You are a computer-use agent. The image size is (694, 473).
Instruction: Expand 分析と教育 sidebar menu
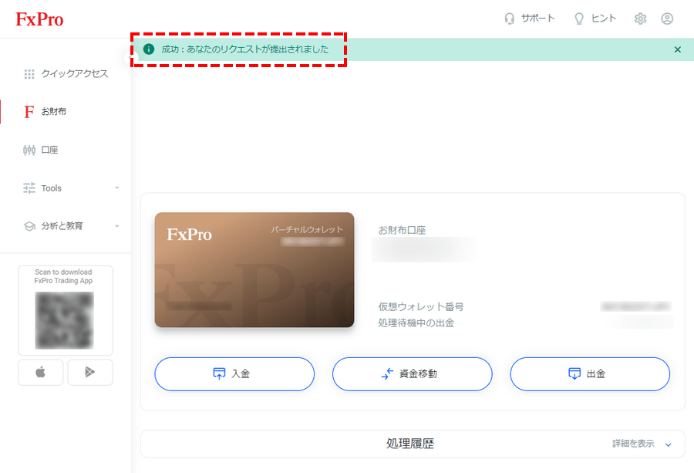(71, 226)
